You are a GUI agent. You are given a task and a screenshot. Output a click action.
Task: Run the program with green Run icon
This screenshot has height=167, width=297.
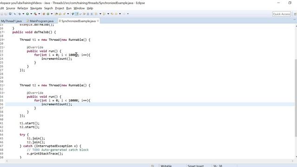click(27, 14)
